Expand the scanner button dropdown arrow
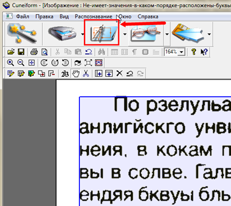The height and width of the screenshot is (206, 231). 82,34
